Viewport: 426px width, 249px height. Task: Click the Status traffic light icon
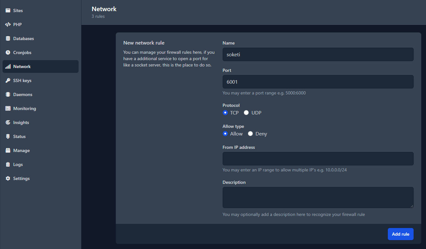pos(8,136)
